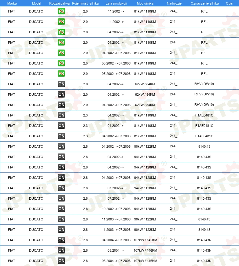Viewport: 239px width, 266px height.
Task: Click engine code 8140.43 in the 04.2002 -> 07.2006 row
Action: pos(204,146)
